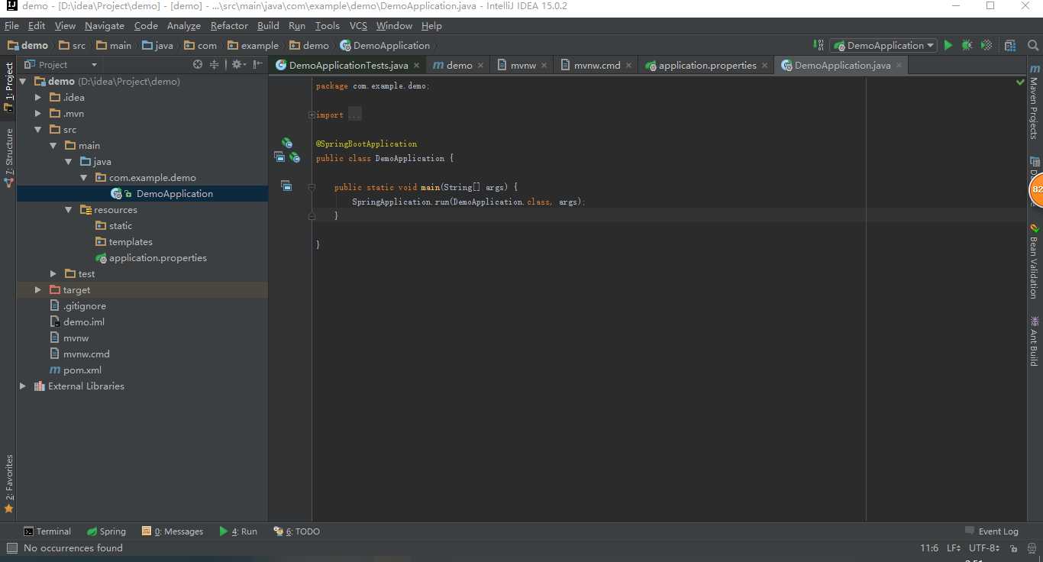
Task: Start debugging with the bug icon
Action: [x=967, y=45]
